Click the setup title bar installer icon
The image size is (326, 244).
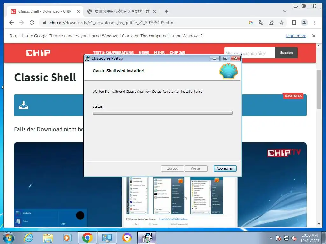[x=88, y=58]
